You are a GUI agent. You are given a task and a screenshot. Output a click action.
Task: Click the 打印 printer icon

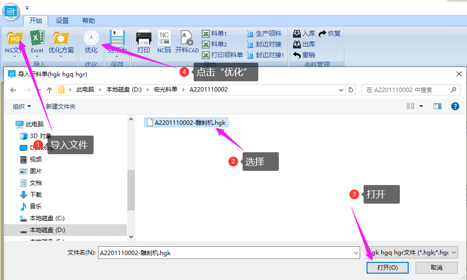point(144,38)
